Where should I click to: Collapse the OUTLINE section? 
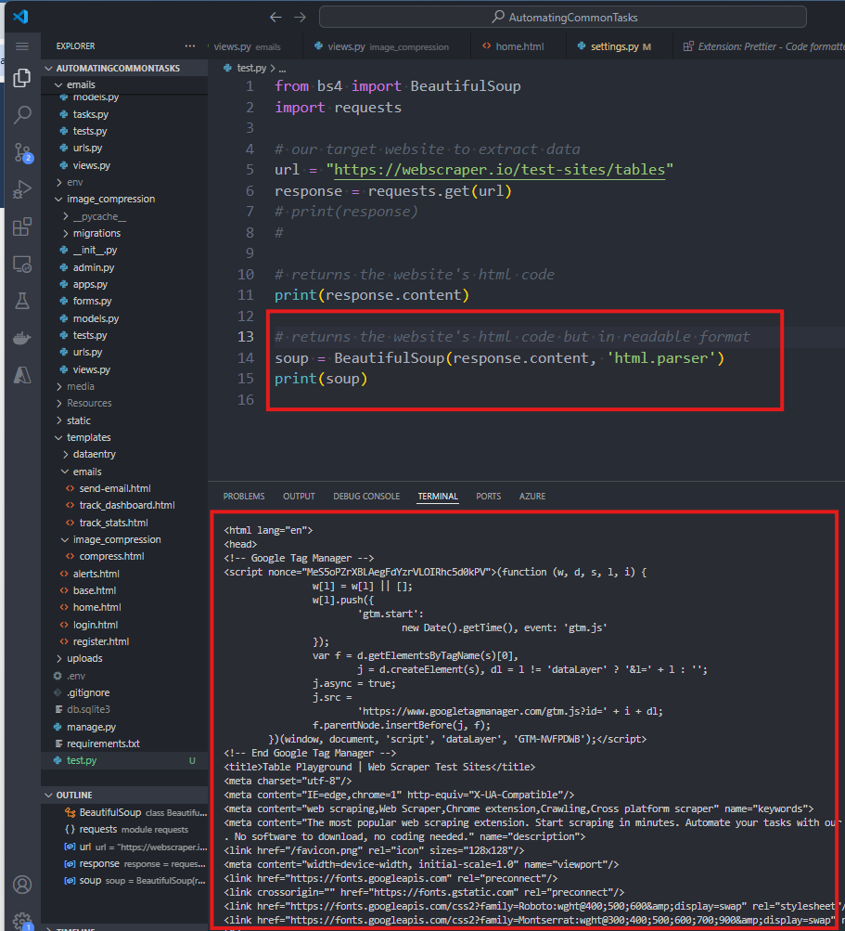point(124,795)
